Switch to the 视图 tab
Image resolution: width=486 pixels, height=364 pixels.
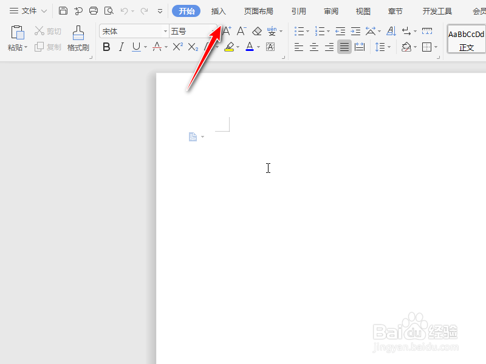pos(363,12)
